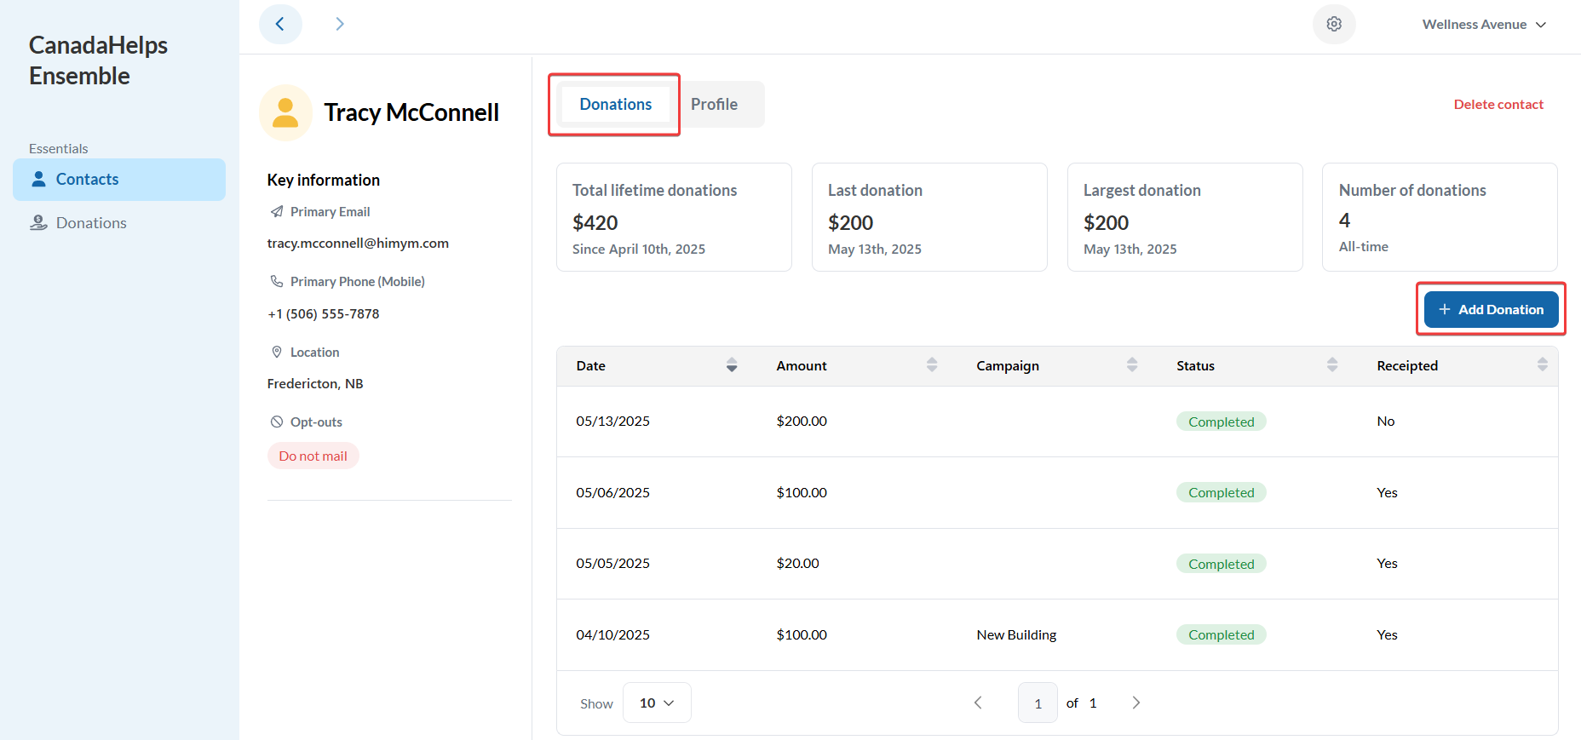Viewport: 1581px width, 740px height.
Task: Sort by Date column arrows
Action: click(x=732, y=365)
